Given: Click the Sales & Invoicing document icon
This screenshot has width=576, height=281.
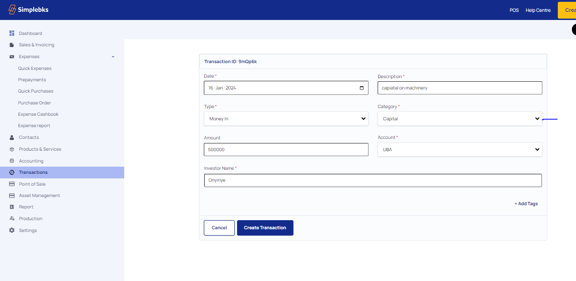Looking at the screenshot, I should [12, 45].
